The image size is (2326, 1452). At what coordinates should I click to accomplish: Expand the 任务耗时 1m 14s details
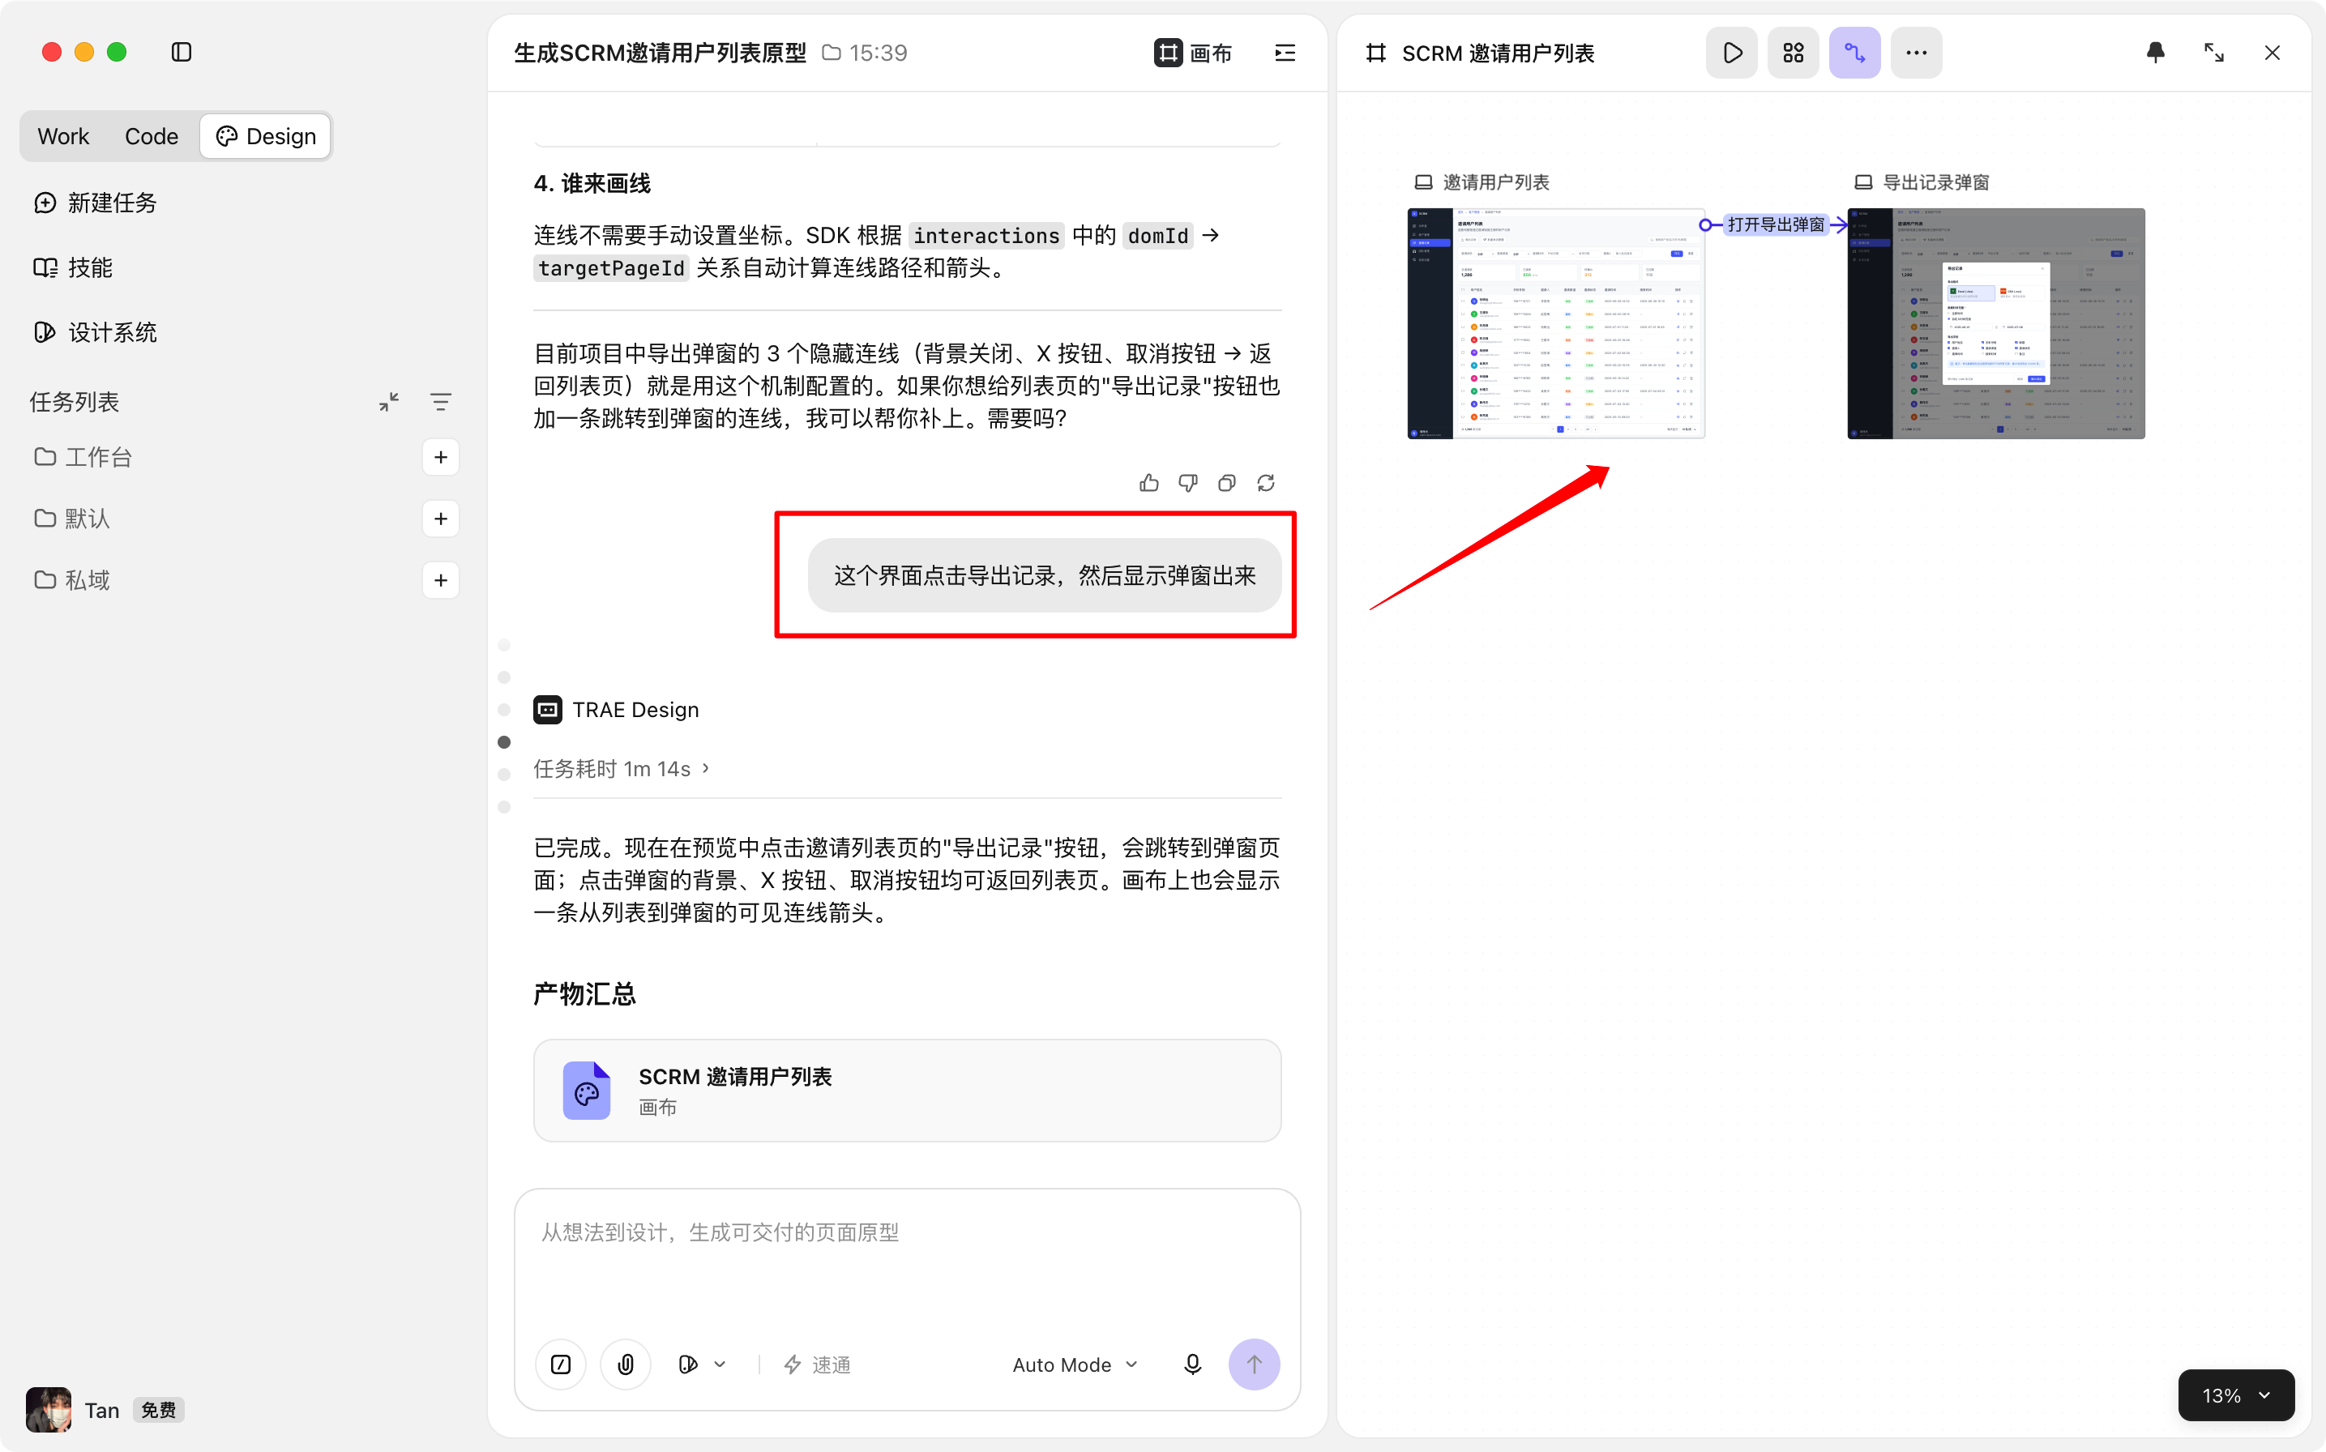622,768
